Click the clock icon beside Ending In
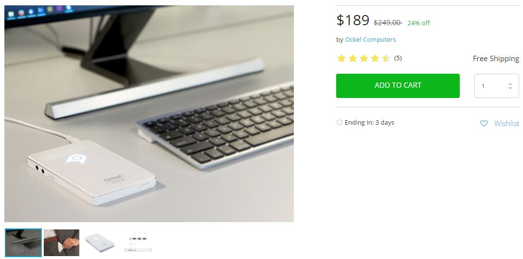 (x=340, y=122)
